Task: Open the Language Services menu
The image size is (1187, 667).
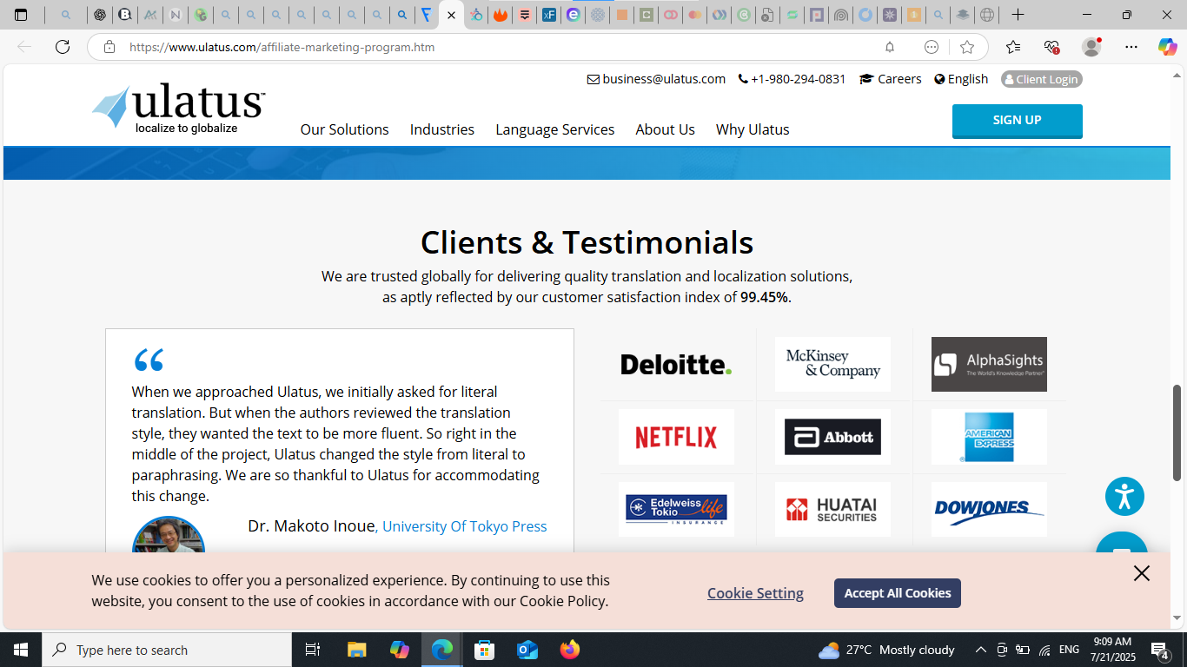Action: [554, 129]
